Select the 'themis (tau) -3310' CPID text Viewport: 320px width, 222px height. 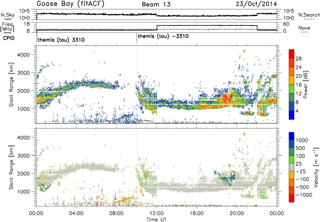(163, 36)
